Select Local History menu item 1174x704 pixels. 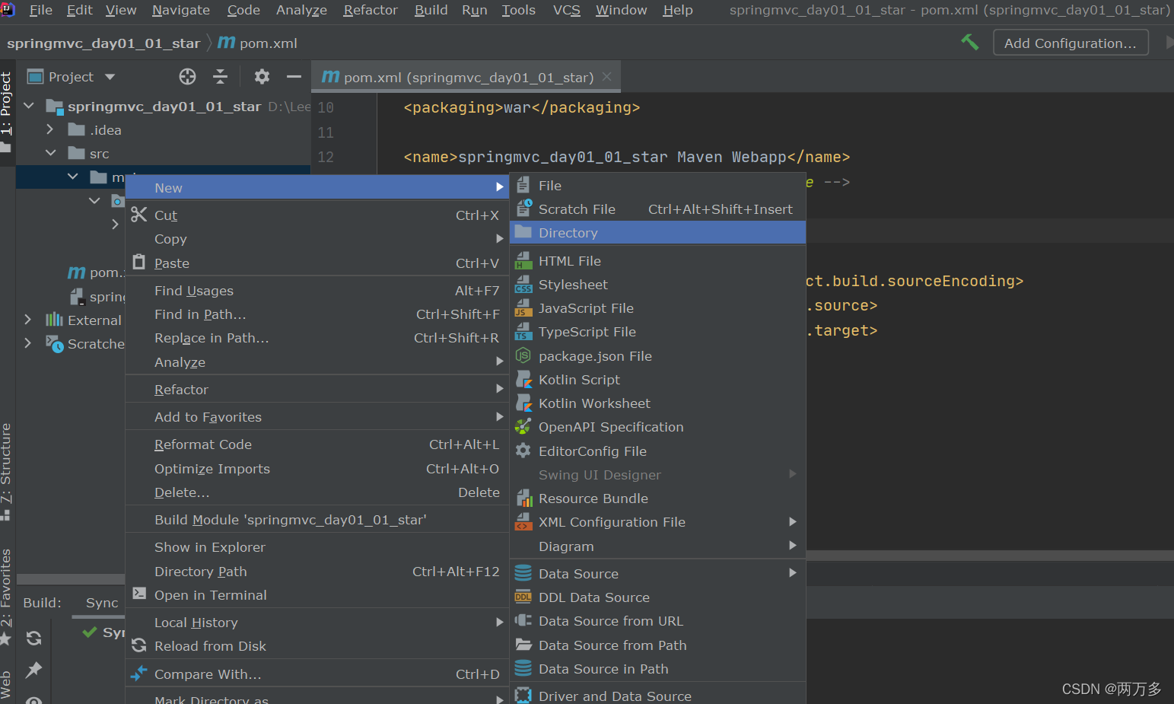tap(317, 622)
